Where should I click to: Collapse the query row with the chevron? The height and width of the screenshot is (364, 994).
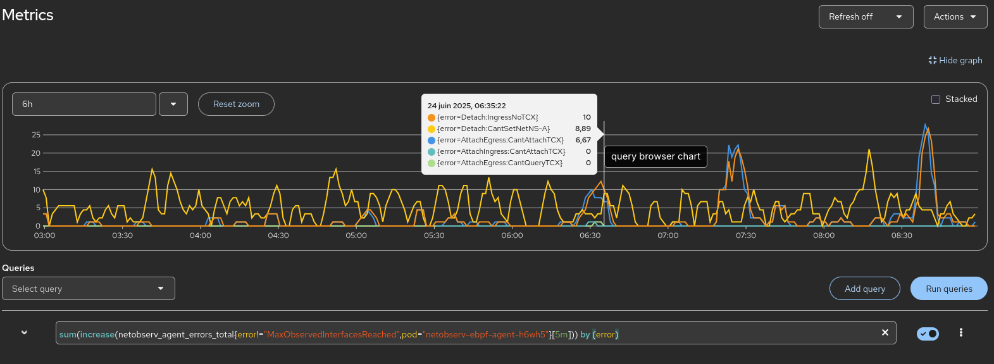(24, 332)
